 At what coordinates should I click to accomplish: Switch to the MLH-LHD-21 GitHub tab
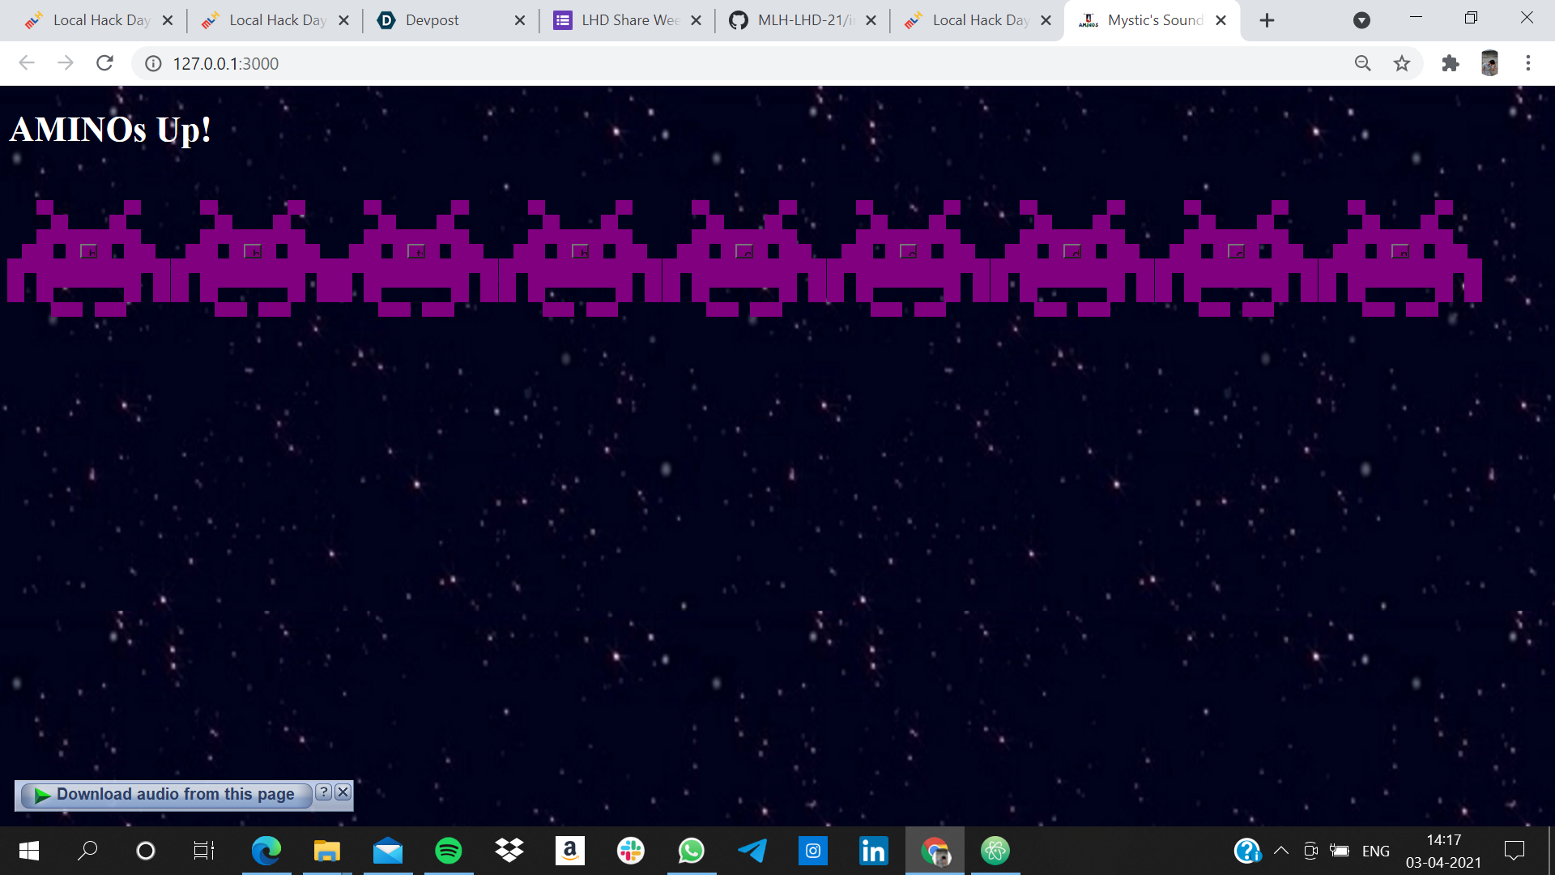tap(802, 20)
